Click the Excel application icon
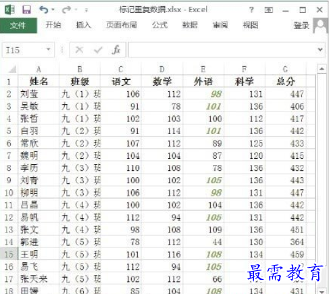Image resolution: width=329 pixels, height=294 pixels. tap(9, 9)
